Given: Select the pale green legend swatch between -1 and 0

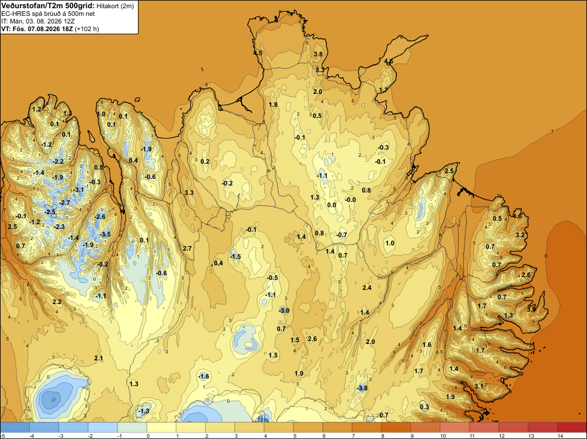Looking at the screenshot, I should pyautogui.click(x=132, y=427).
